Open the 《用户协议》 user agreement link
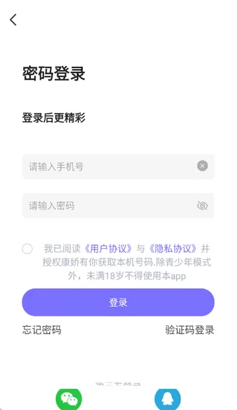This screenshot has width=237, height=410. [108, 249]
